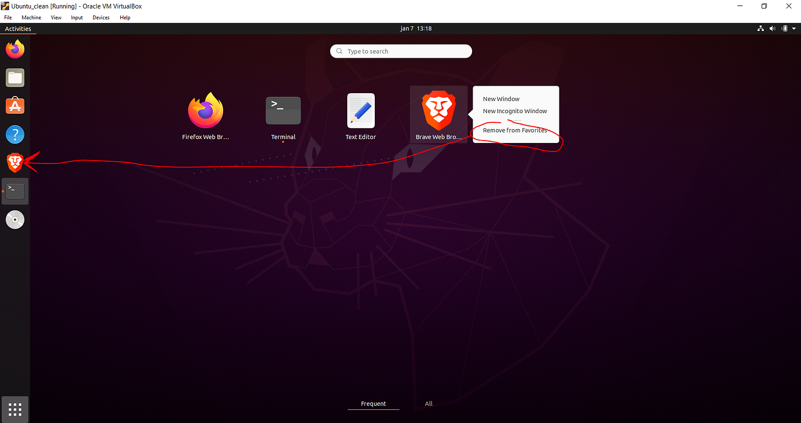
Task: Switch to the running Terminal in the dock
Action: pos(15,191)
